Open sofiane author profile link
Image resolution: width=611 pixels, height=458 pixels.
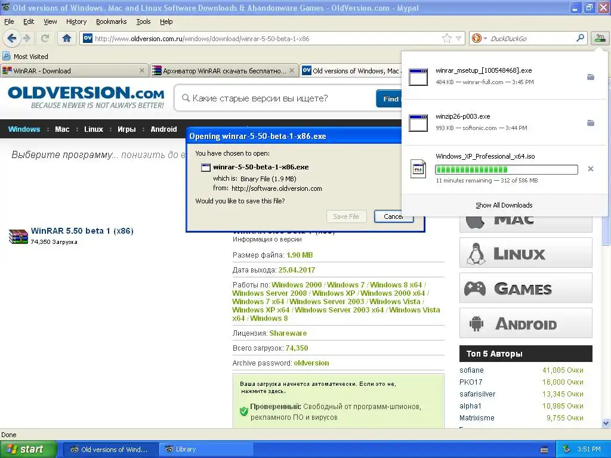pos(471,370)
